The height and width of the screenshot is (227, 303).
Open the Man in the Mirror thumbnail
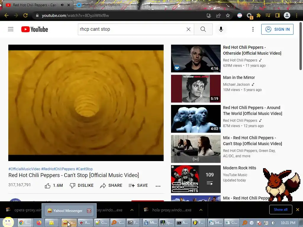(196, 89)
